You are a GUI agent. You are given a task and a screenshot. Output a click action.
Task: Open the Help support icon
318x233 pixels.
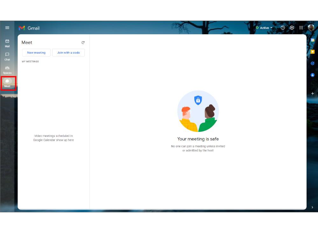(x=283, y=28)
